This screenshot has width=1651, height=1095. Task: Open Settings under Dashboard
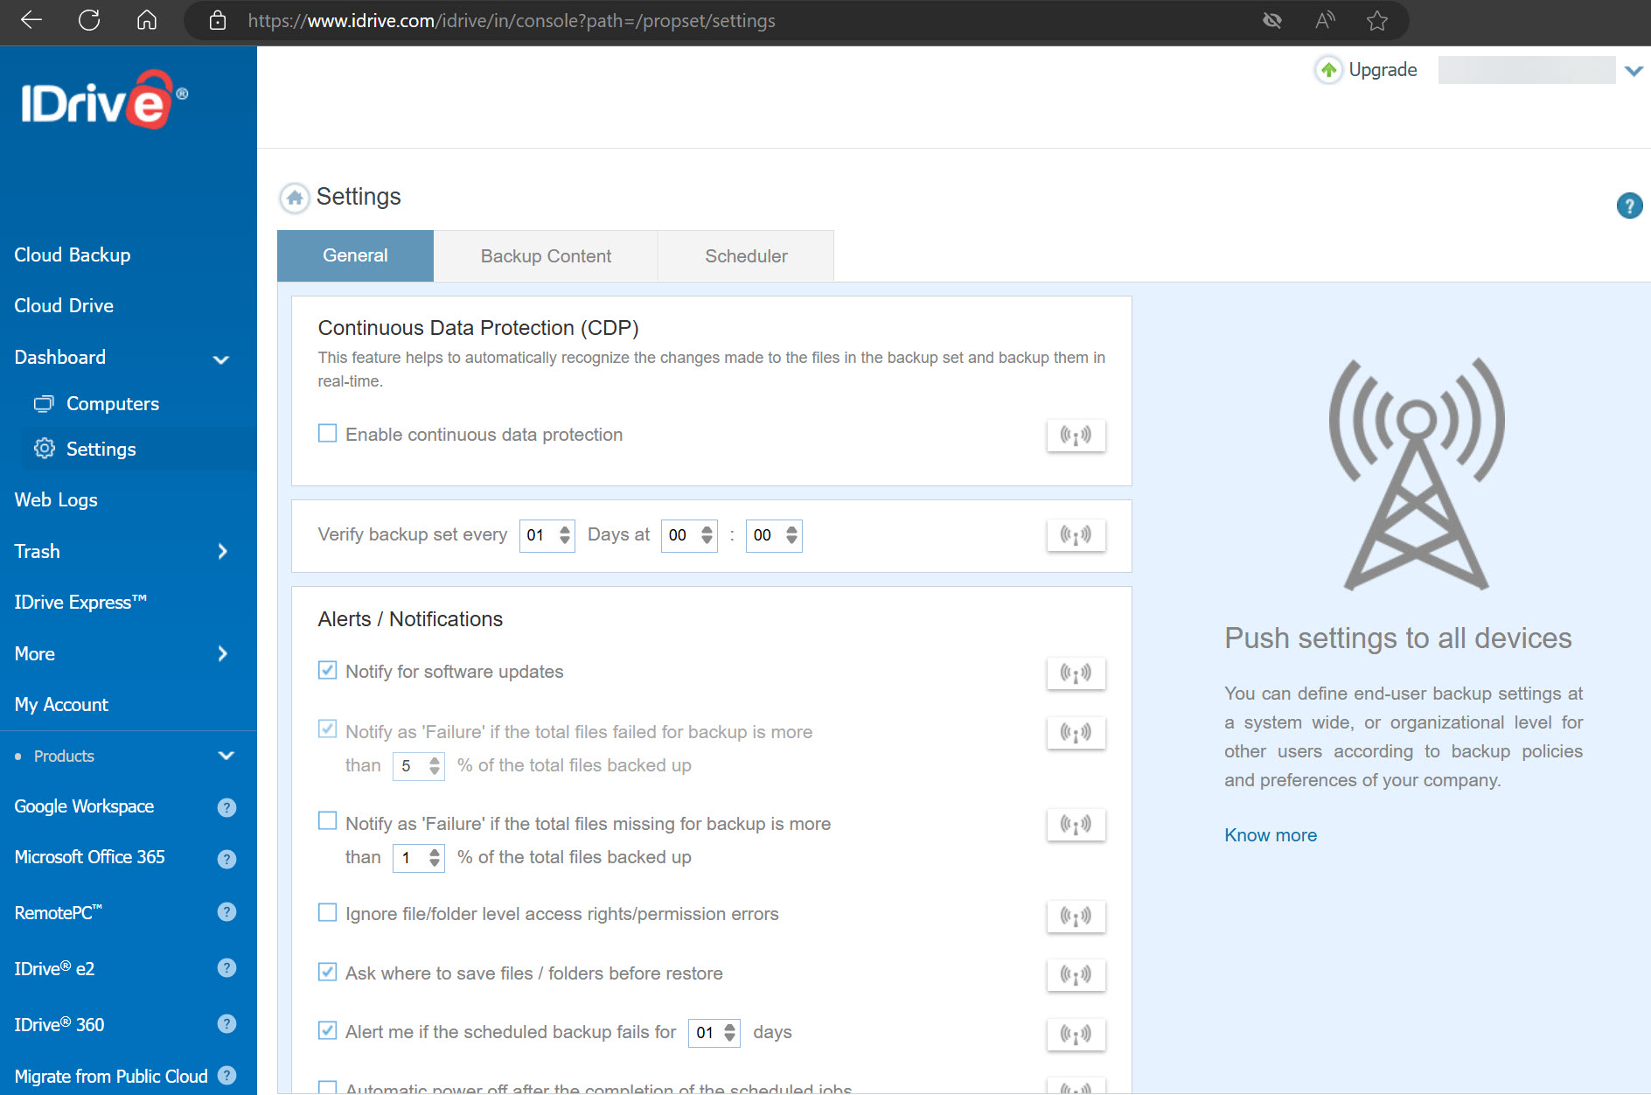[x=101, y=449]
